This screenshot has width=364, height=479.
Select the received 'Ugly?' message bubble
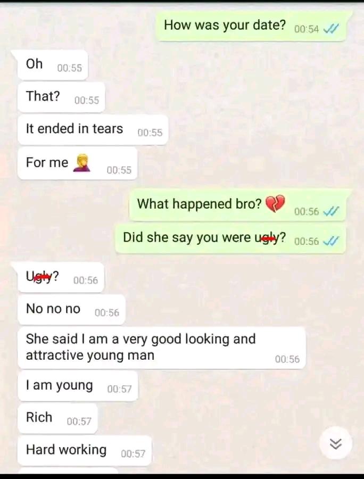[61, 277]
